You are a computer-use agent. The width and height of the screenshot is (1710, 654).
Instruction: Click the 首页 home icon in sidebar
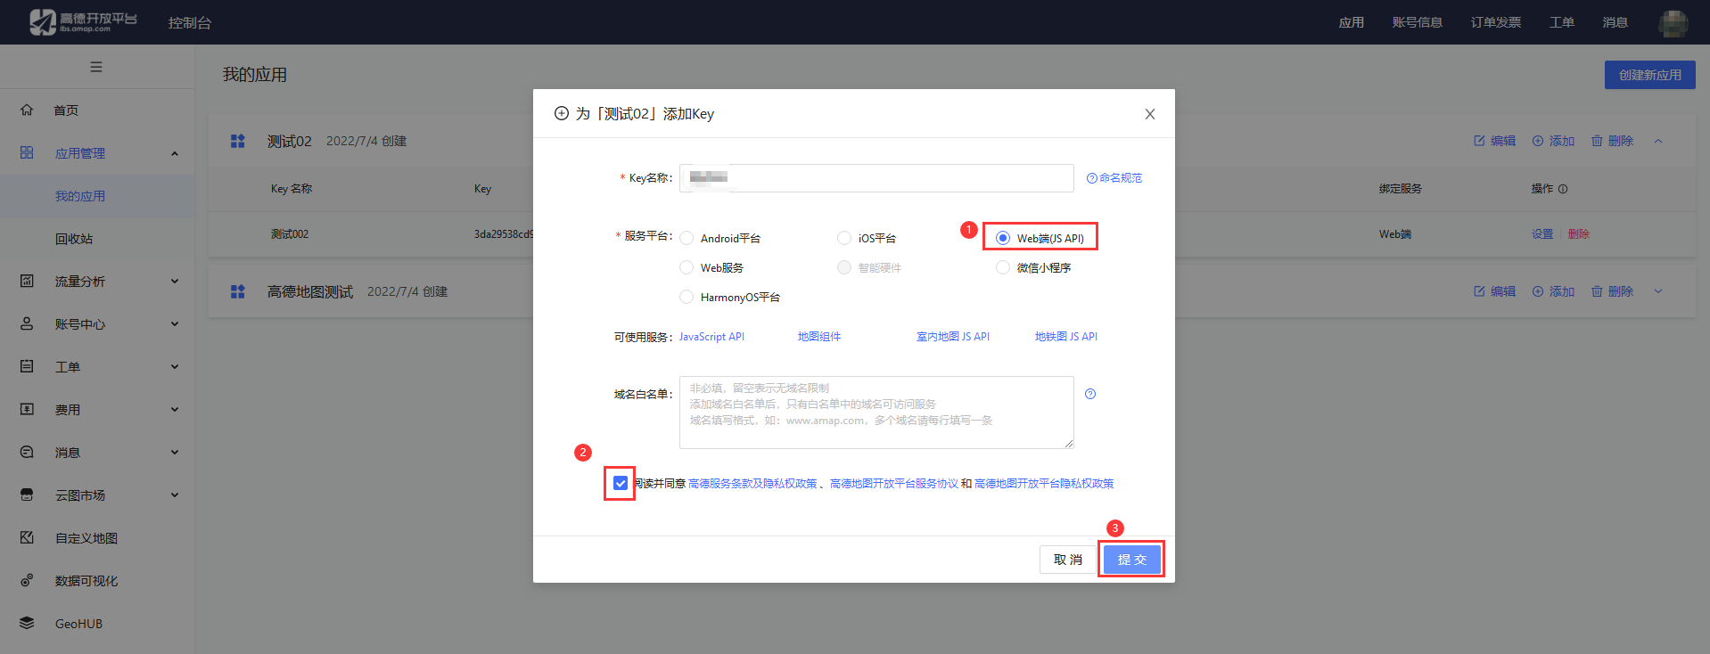[27, 110]
